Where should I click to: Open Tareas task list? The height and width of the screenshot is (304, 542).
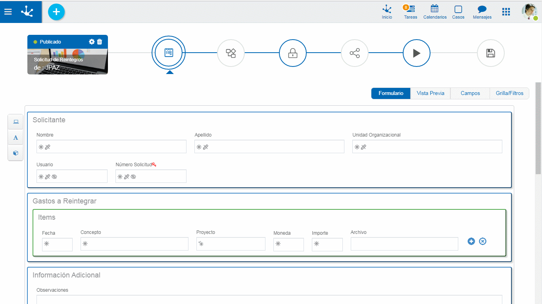pos(410,12)
